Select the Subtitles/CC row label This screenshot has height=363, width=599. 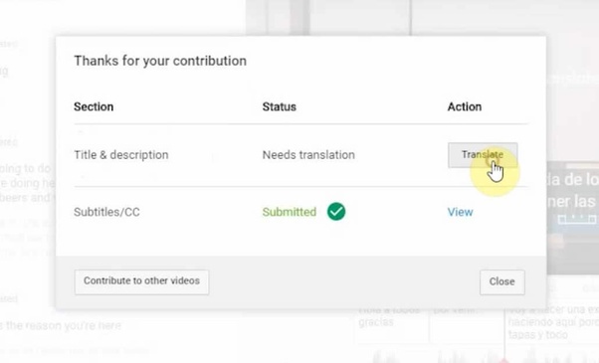tap(106, 212)
